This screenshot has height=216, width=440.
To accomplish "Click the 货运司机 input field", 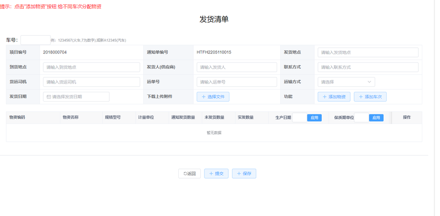I will [91, 82].
